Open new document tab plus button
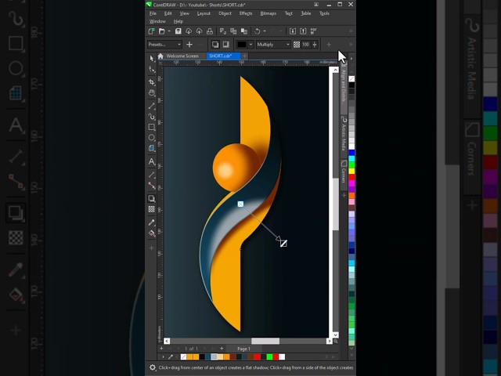This screenshot has width=501, height=376. (245, 56)
